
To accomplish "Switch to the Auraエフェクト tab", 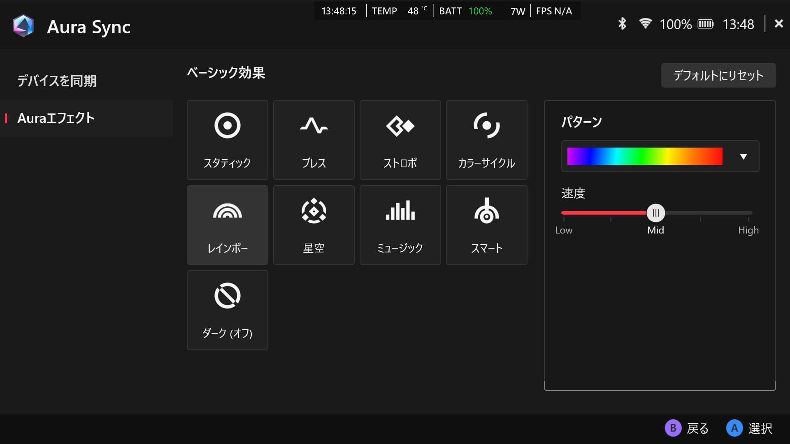I will coord(56,118).
